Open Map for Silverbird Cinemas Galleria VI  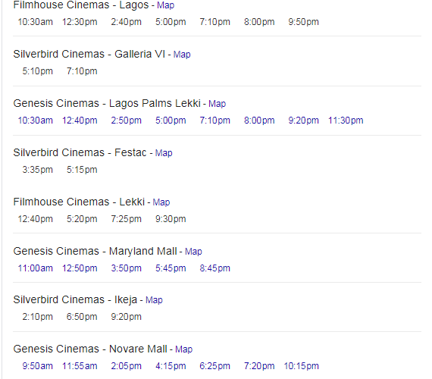(x=182, y=55)
